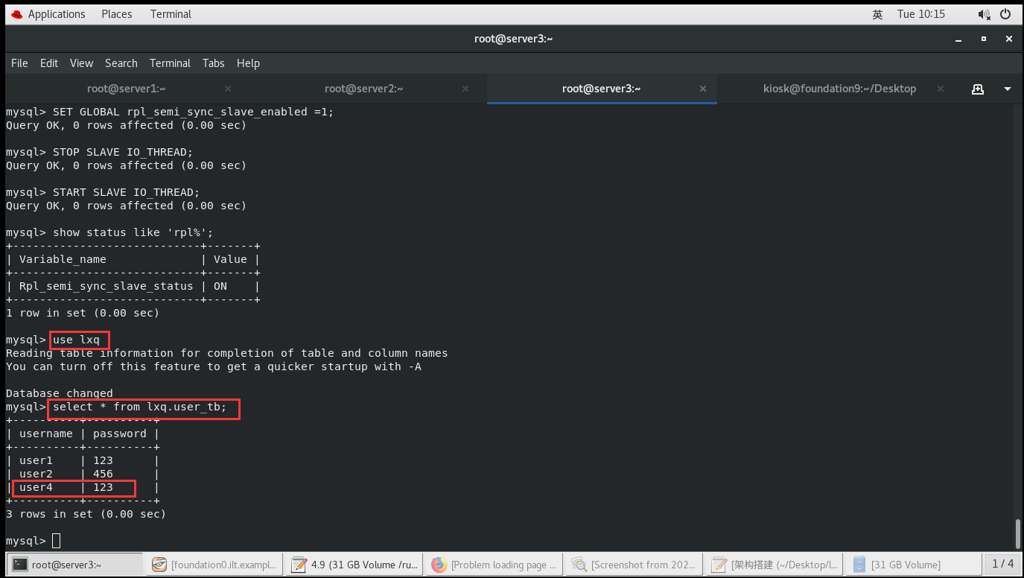
Task: Open the Search menu
Action: (121, 63)
